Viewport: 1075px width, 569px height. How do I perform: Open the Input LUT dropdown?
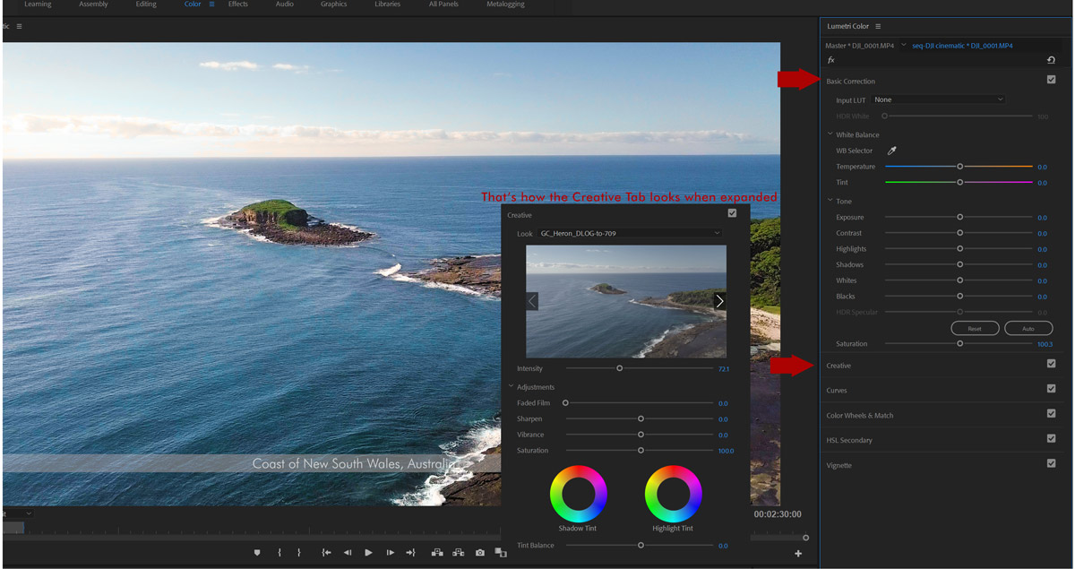click(937, 99)
